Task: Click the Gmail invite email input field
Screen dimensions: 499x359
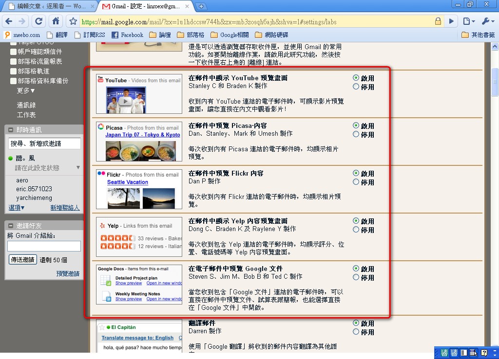Action: 44,246
